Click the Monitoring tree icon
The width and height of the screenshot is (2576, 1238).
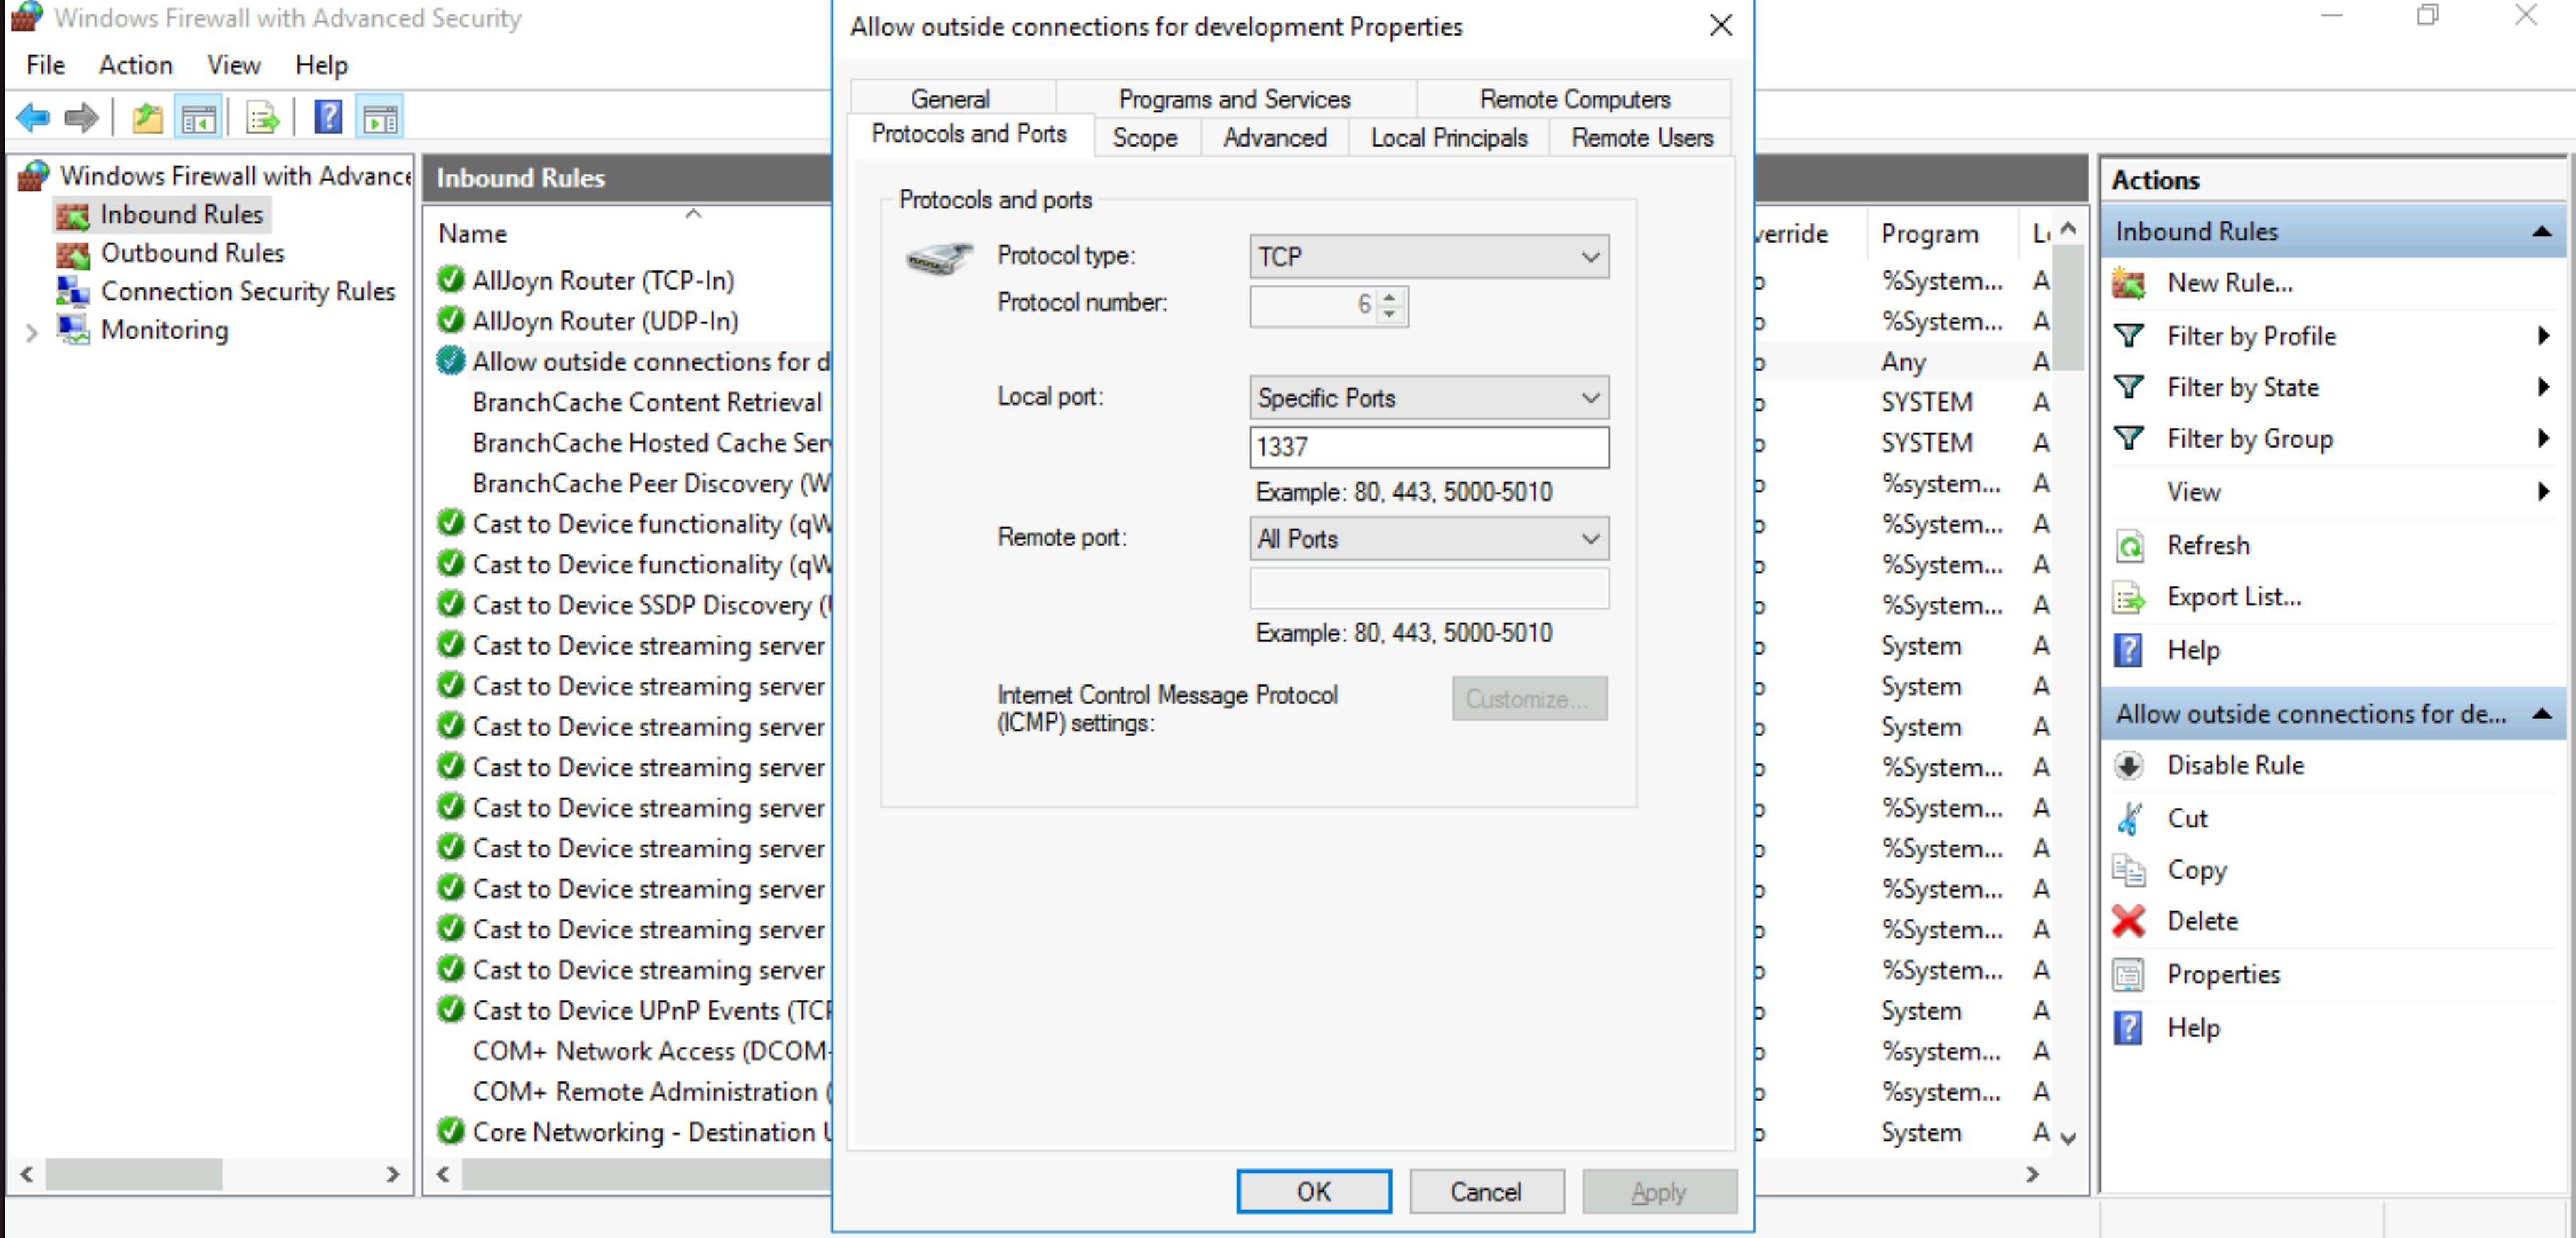click(x=73, y=330)
